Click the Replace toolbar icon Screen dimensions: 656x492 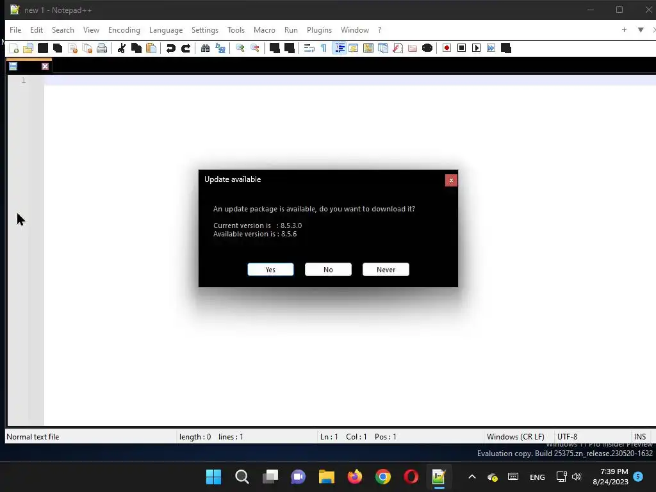220,48
